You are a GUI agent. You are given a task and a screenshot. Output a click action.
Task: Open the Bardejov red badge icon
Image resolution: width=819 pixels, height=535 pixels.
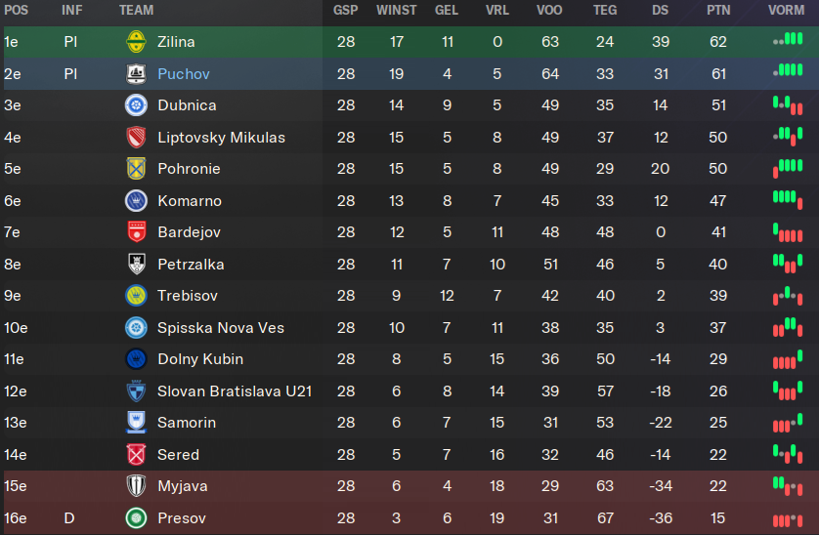[136, 231]
